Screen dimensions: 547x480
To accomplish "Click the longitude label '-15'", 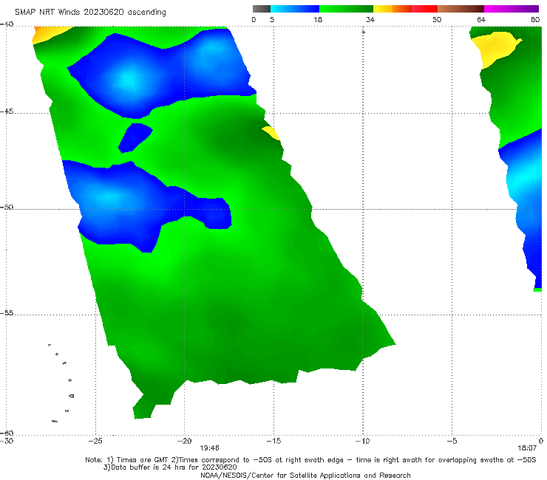I will pyautogui.click(x=273, y=441).
